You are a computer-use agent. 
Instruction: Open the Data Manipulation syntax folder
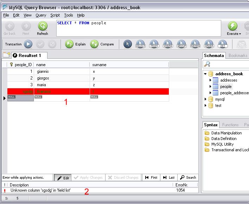pyautogui.click(x=224, y=133)
